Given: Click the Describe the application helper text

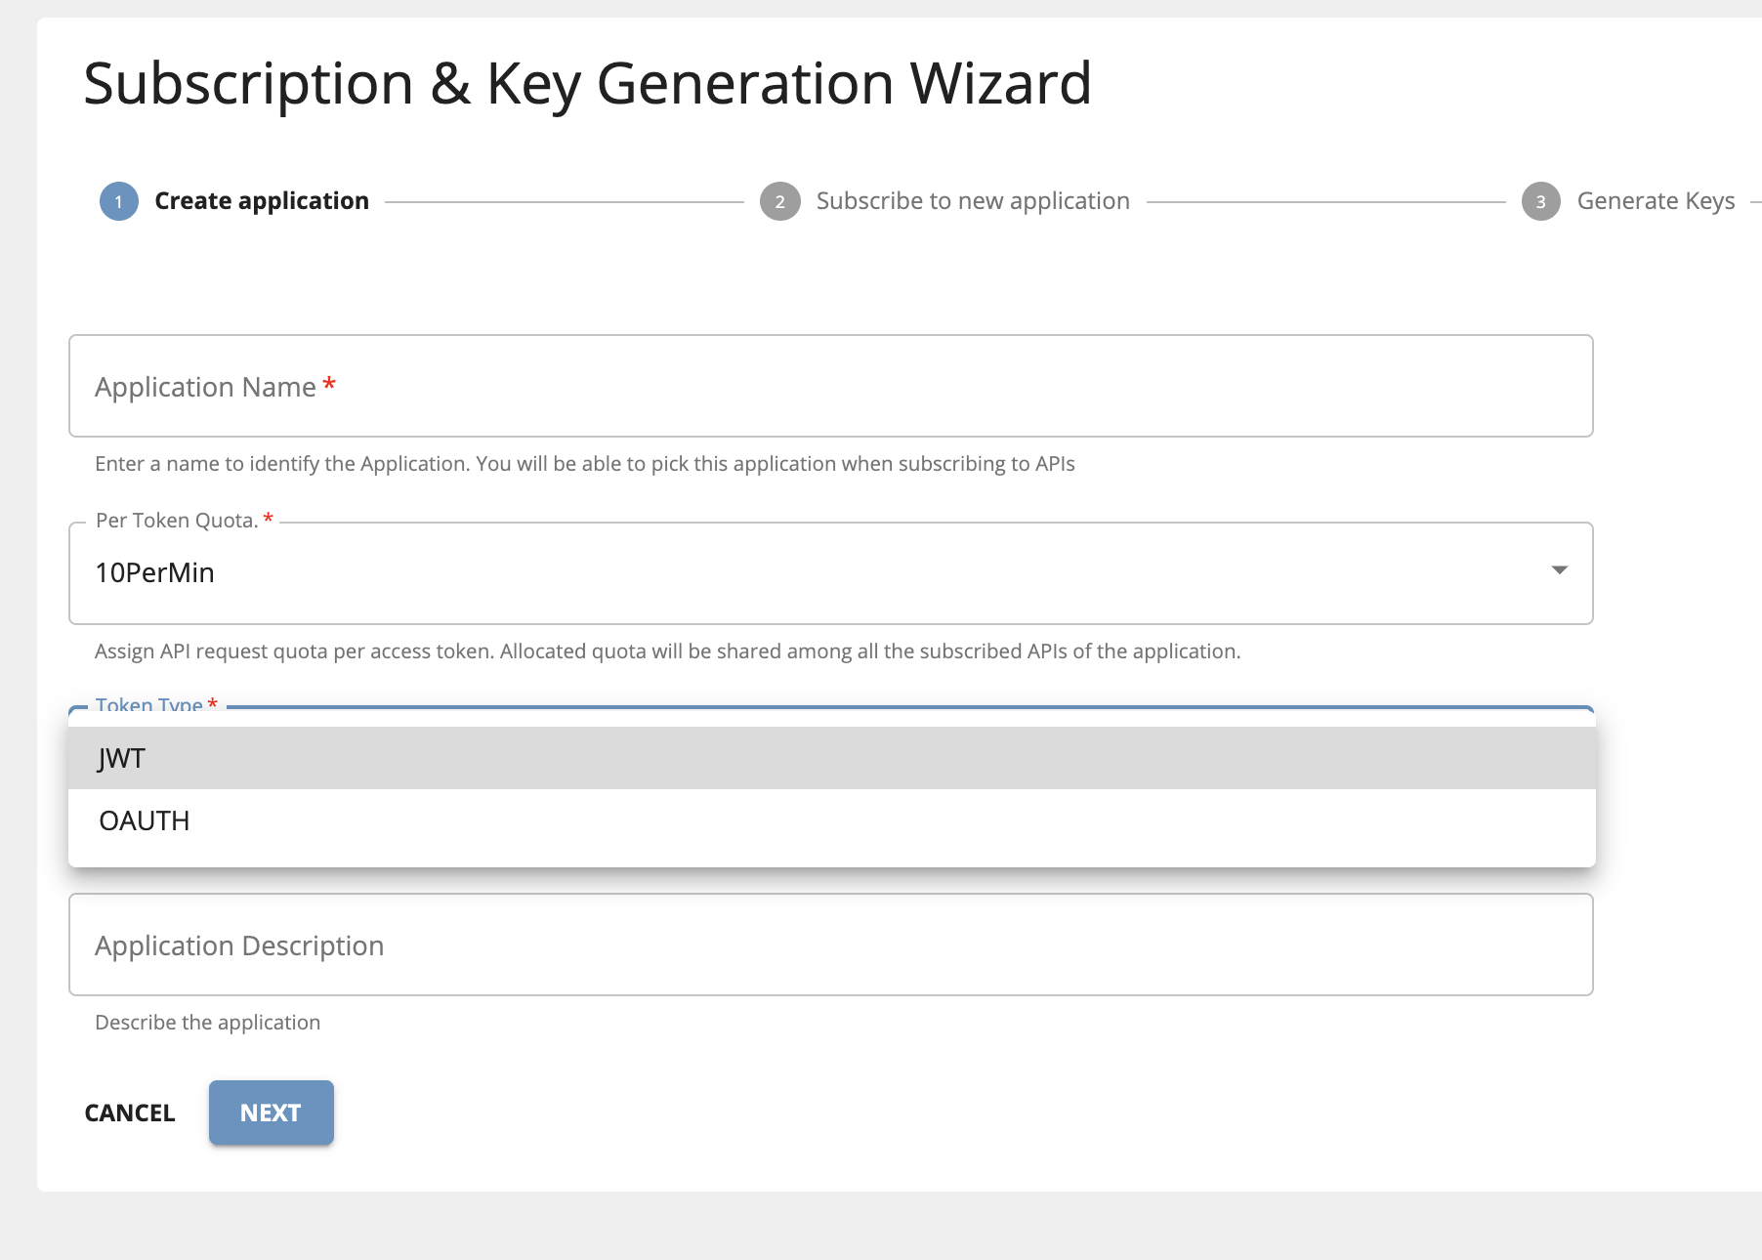Looking at the screenshot, I should pyautogui.click(x=207, y=1023).
